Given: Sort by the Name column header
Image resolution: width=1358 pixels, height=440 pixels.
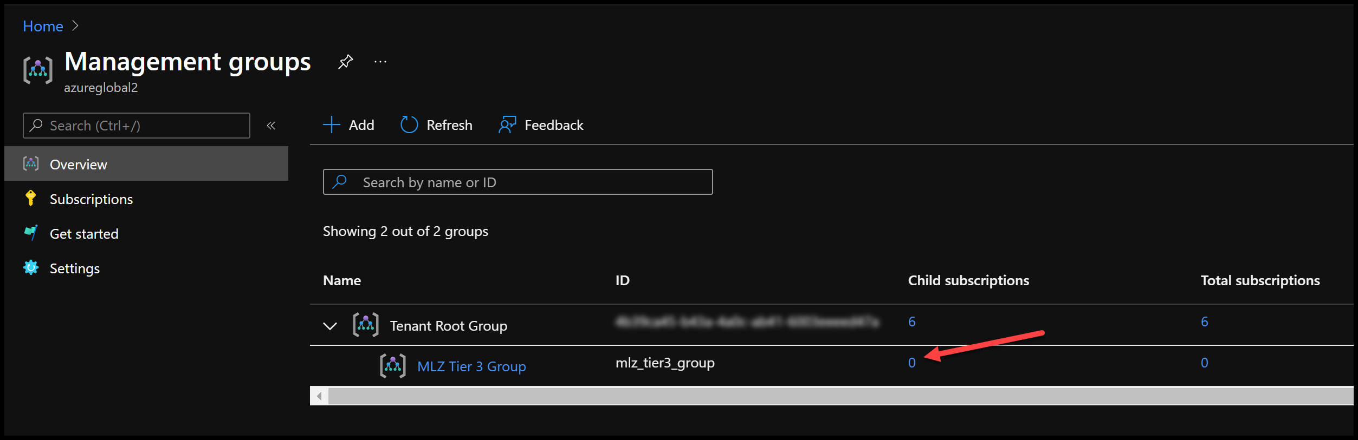Looking at the screenshot, I should click(342, 280).
